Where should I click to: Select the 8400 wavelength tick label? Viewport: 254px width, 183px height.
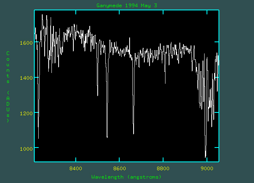(x=76, y=168)
